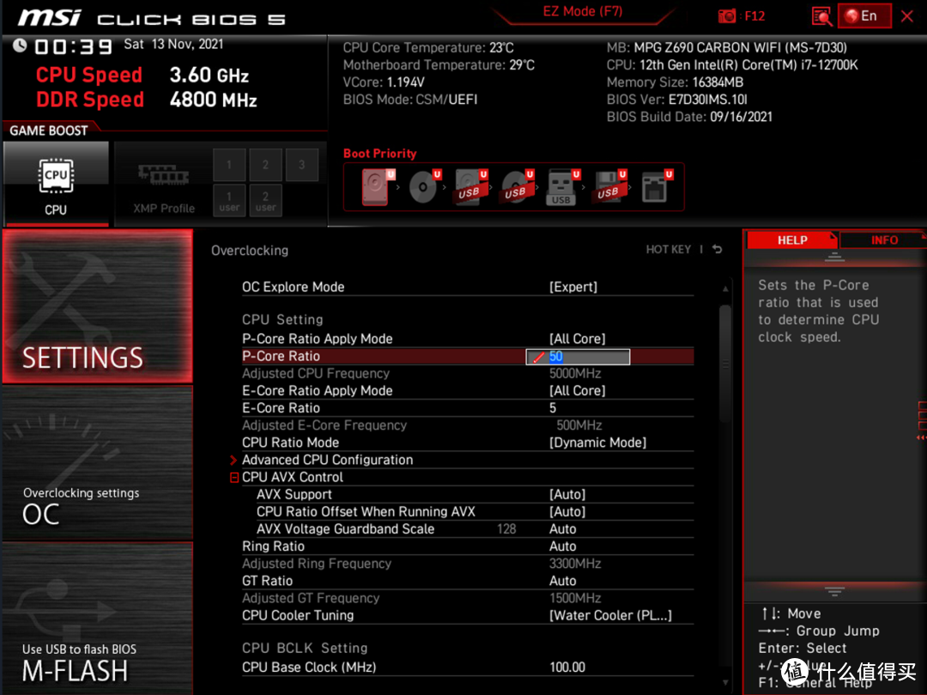Viewport: 927px width, 695px height.
Task: Switch to EZ Mode (F7)
Action: (x=582, y=12)
